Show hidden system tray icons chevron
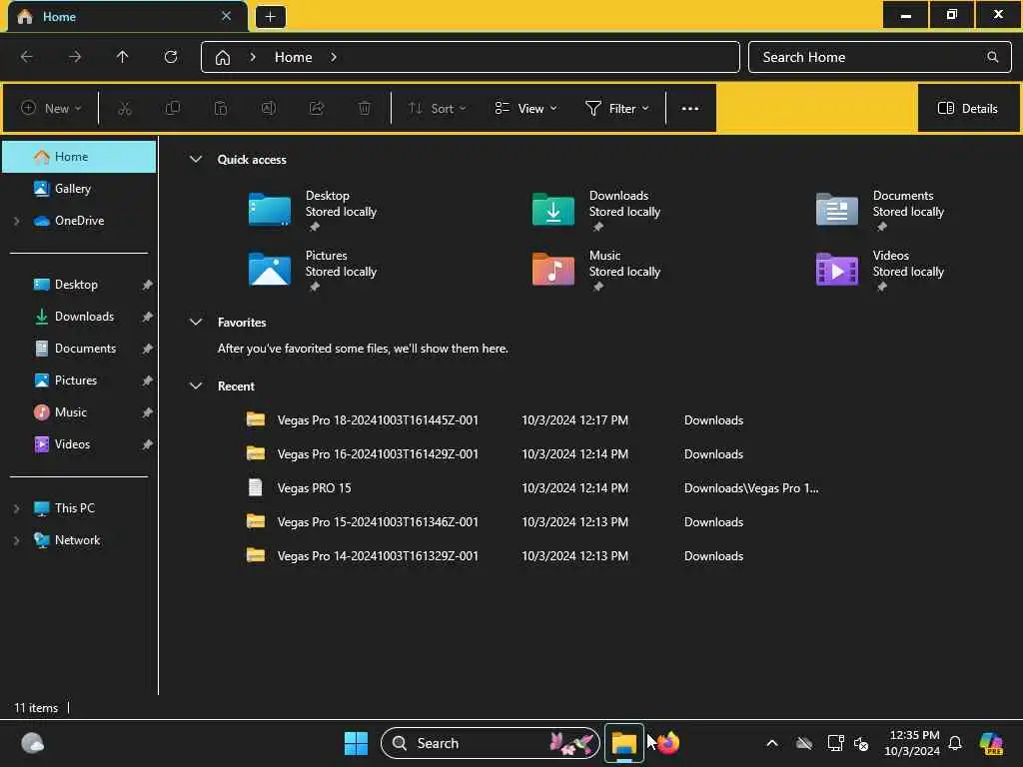Image resolution: width=1023 pixels, height=767 pixels. [772, 743]
